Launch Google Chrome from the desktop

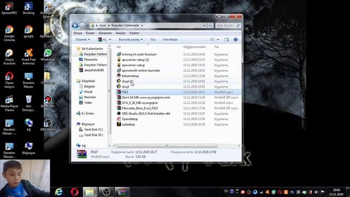[x=9, y=33]
